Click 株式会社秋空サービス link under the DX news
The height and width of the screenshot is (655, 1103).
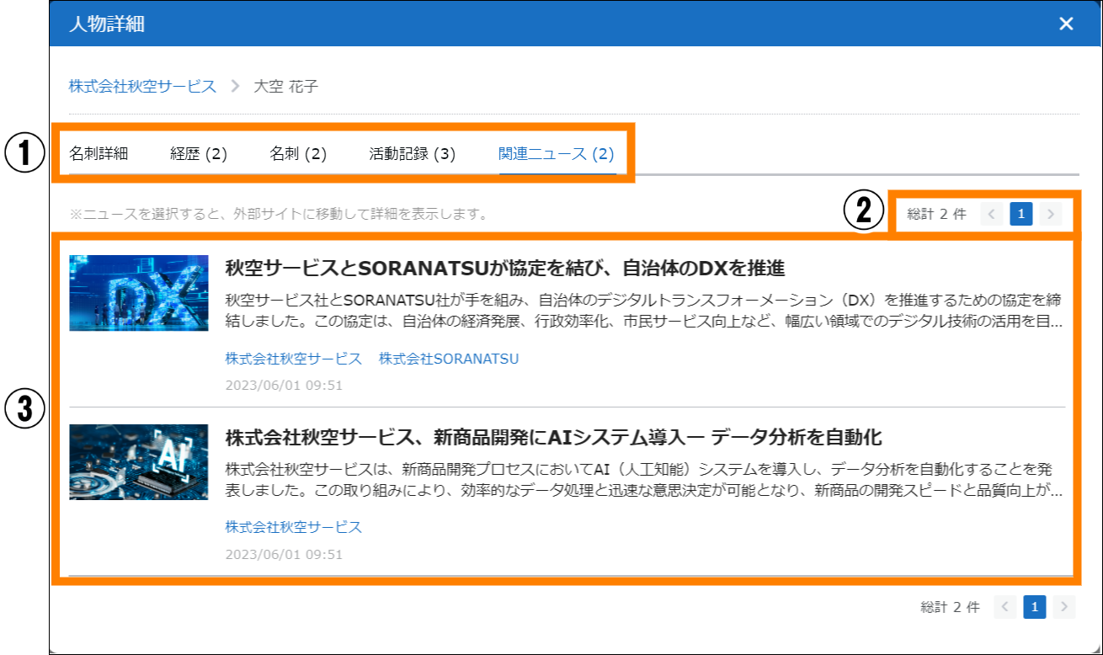click(x=293, y=359)
